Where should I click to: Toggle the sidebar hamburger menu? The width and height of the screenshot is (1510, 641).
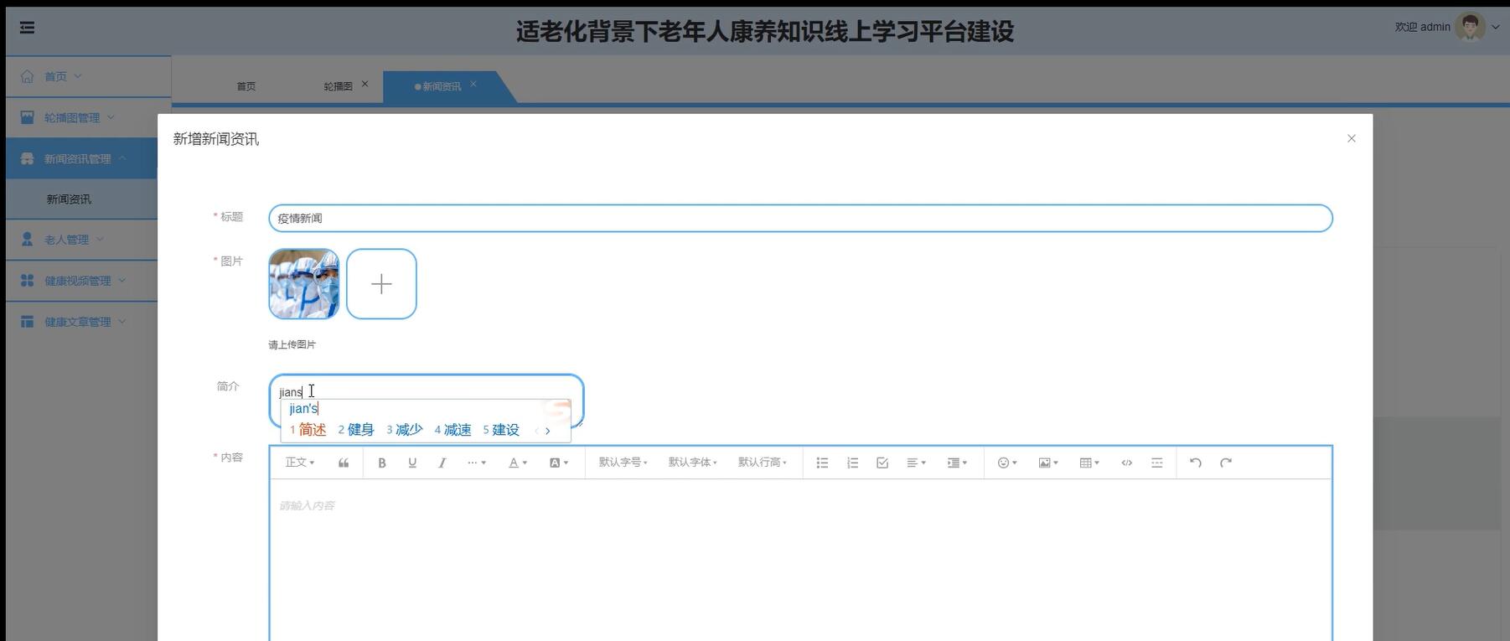(x=27, y=28)
